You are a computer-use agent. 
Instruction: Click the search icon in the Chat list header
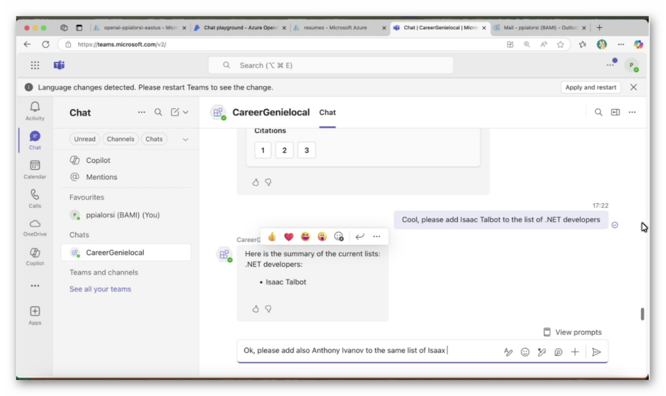pos(158,112)
